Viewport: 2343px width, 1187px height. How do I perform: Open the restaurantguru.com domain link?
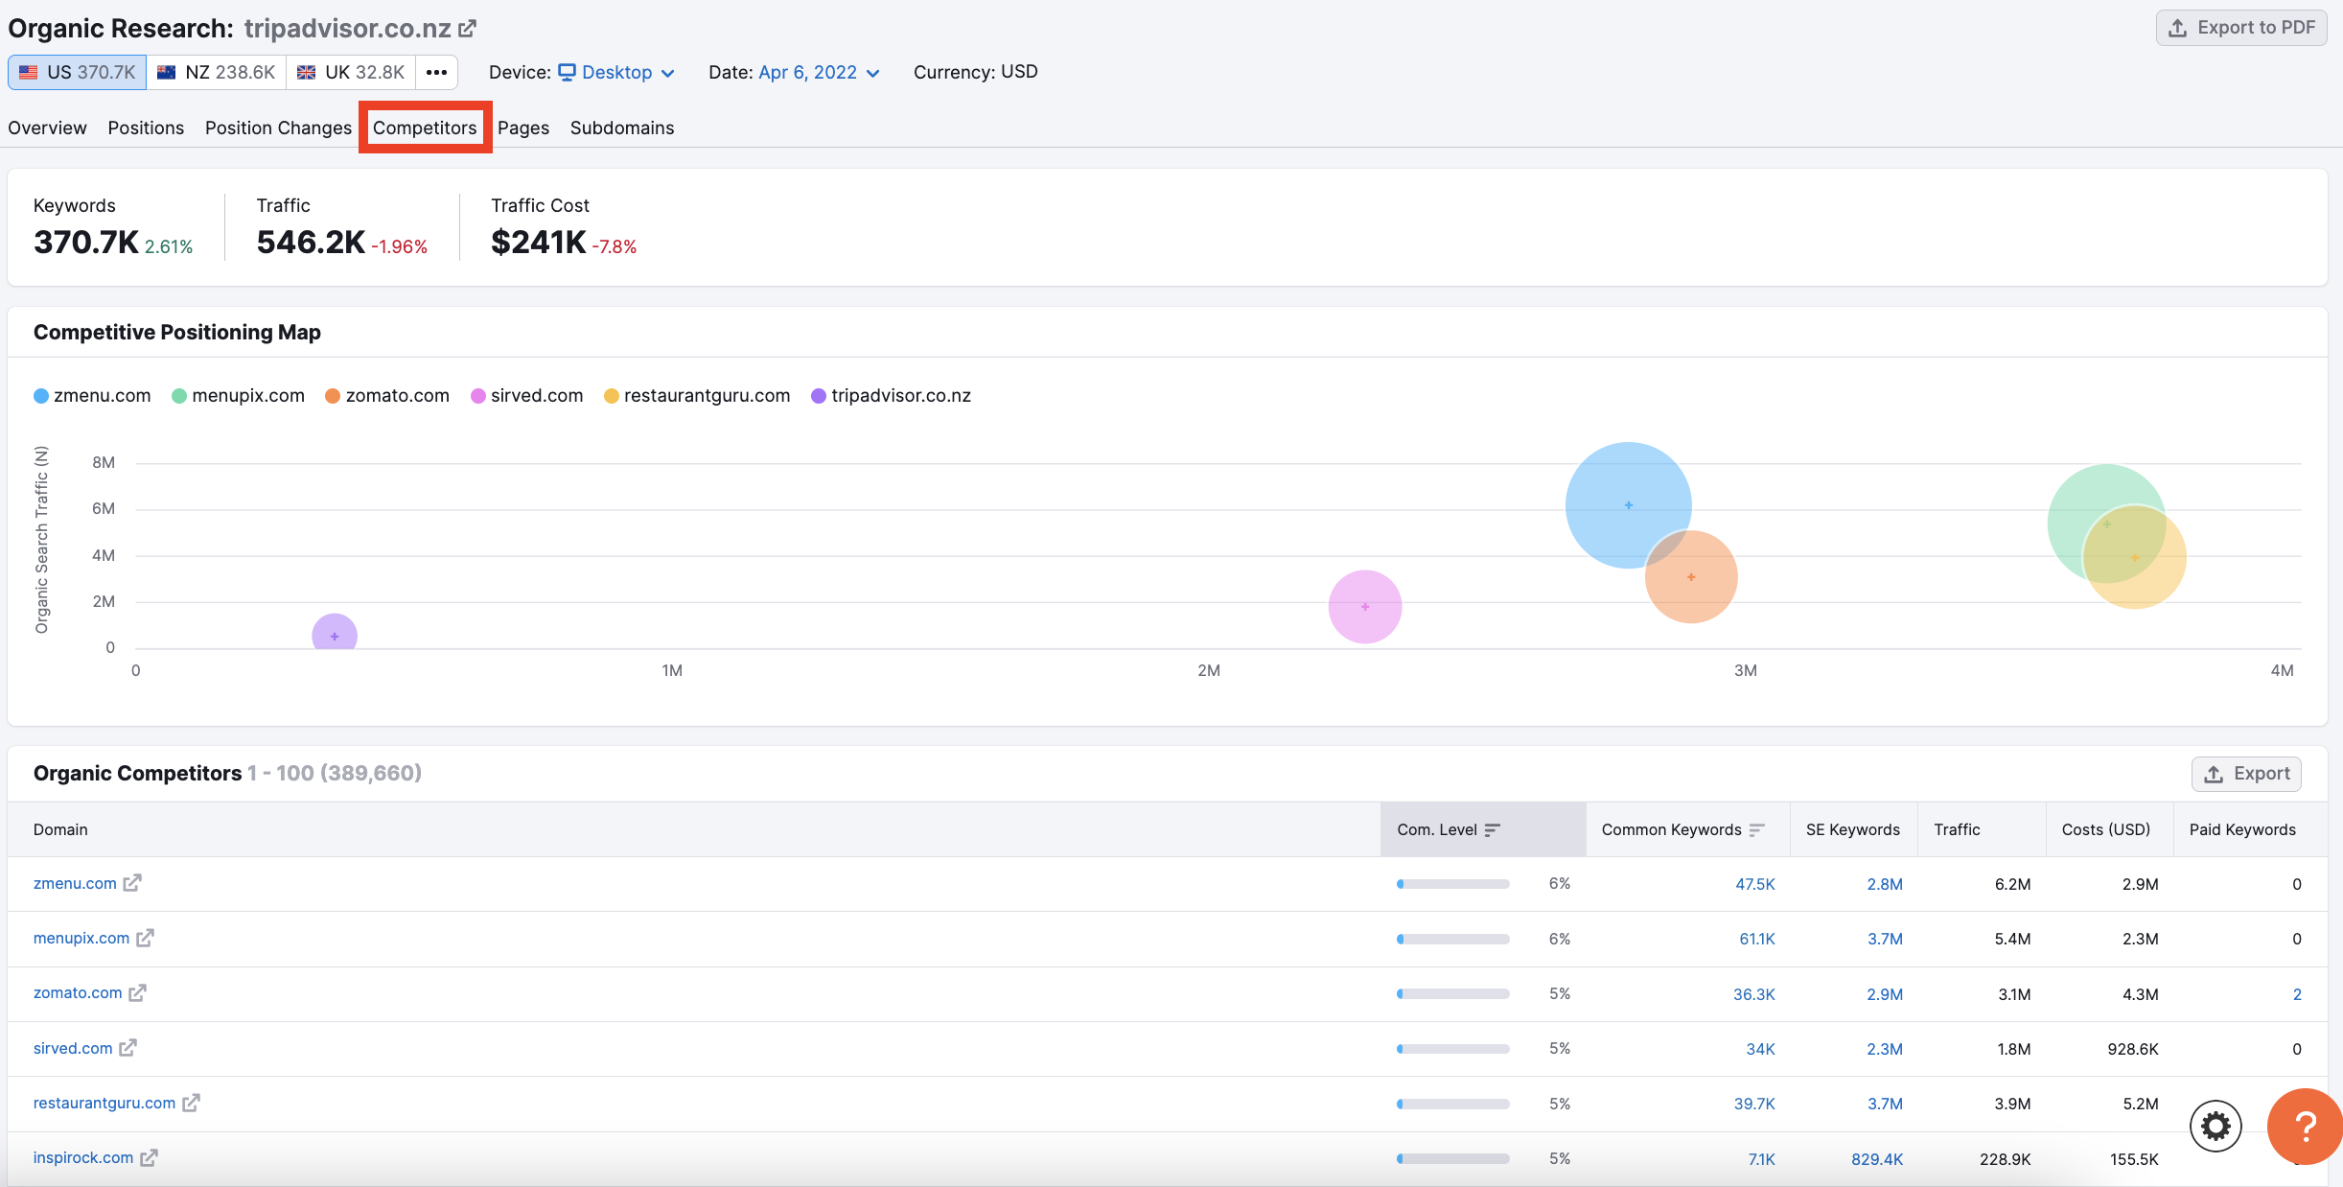pyautogui.click(x=104, y=1103)
